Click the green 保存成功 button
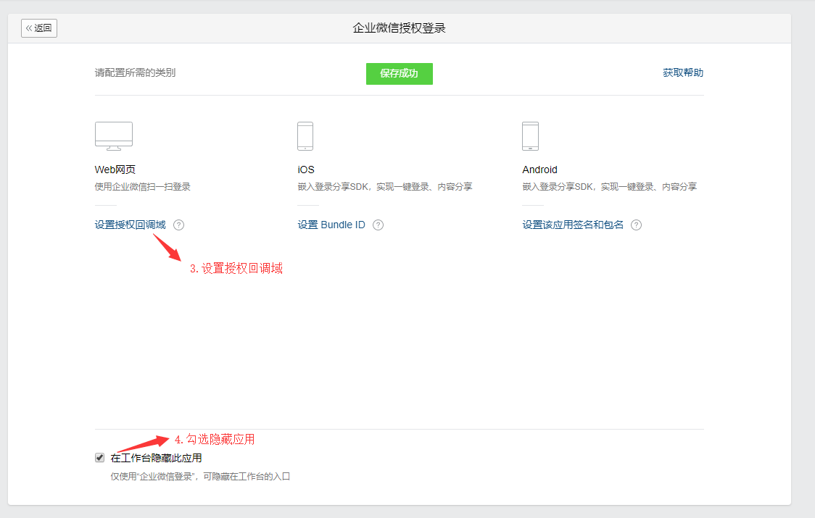 [x=399, y=73]
